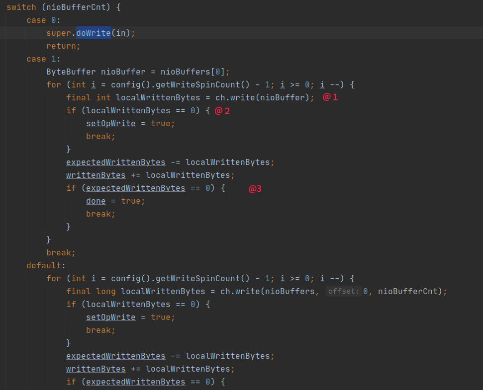Click the switch keyword on the first line

[x=21, y=7]
